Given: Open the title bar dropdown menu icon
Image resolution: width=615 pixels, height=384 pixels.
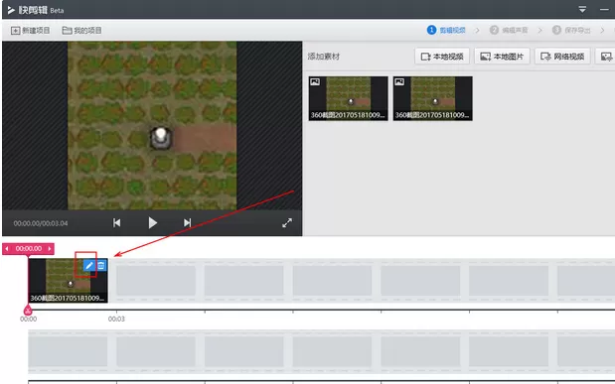Looking at the screenshot, I should (x=582, y=9).
